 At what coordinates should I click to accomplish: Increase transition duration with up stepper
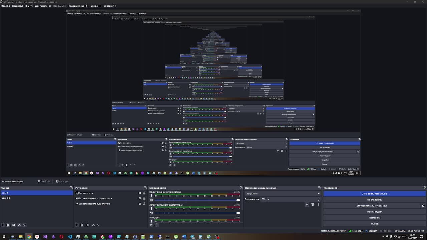(318, 198)
